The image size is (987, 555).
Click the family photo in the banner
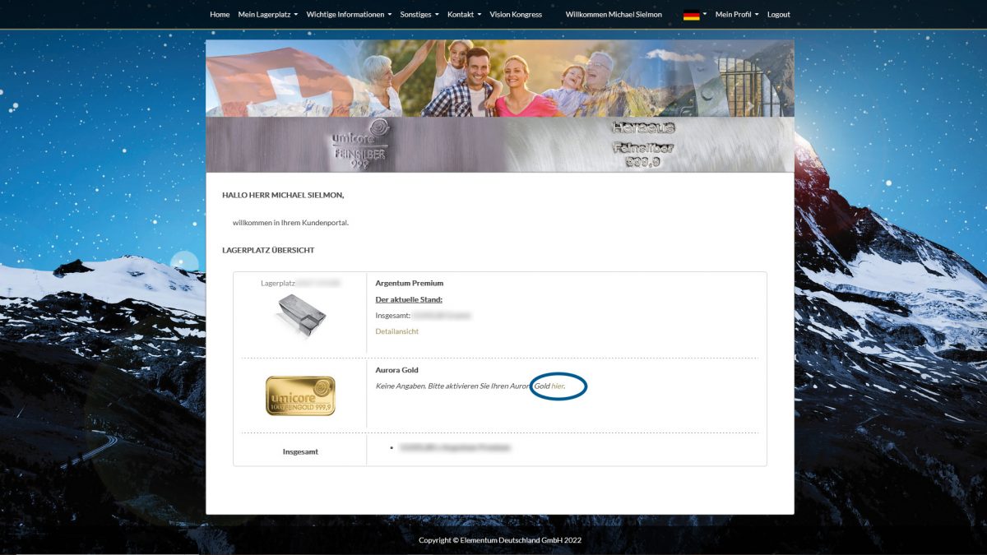coord(485,79)
